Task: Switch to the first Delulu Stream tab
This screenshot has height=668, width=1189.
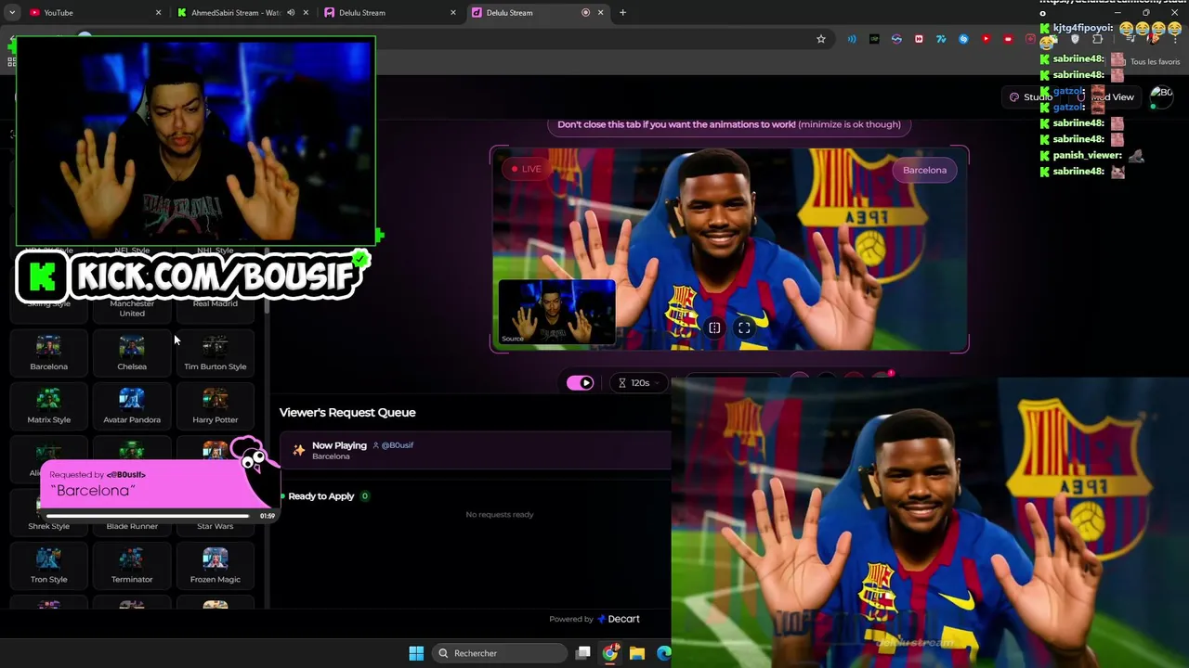Action: pyautogui.click(x=390, y=12)
